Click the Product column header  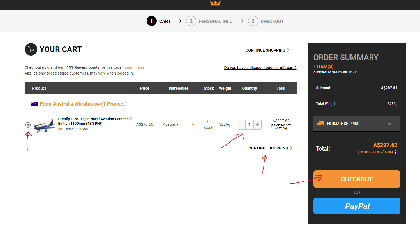[x=39, y=88]
